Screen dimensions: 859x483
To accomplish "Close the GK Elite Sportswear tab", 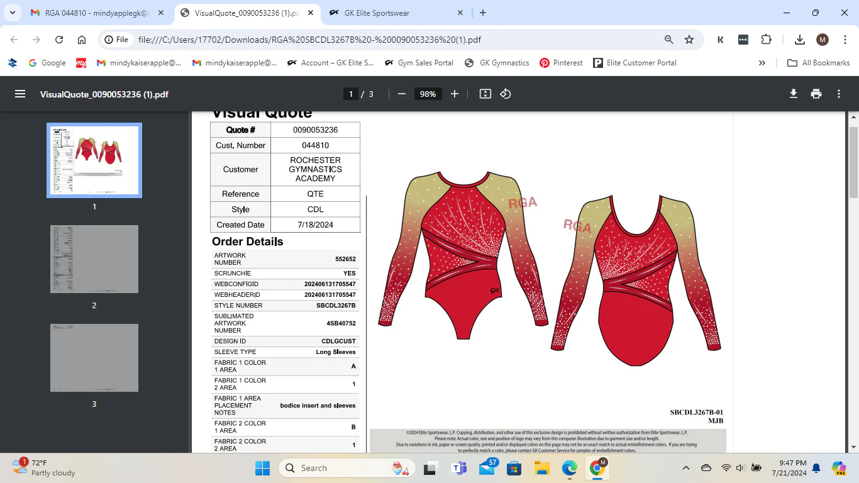I will 460,13.
